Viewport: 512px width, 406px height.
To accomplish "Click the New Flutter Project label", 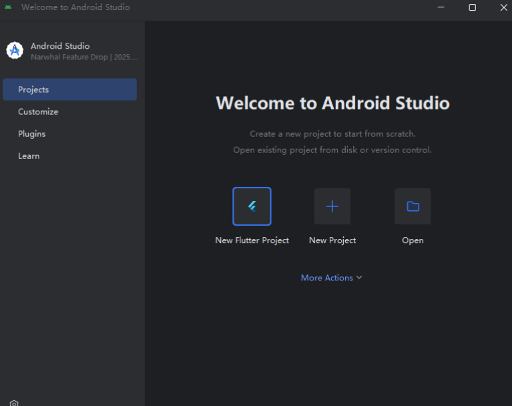I will tap(252, 240).
